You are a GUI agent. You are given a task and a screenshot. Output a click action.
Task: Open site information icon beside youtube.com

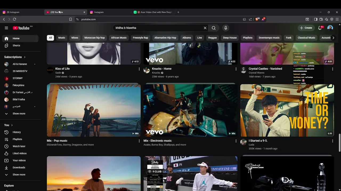tap(78, 19)
